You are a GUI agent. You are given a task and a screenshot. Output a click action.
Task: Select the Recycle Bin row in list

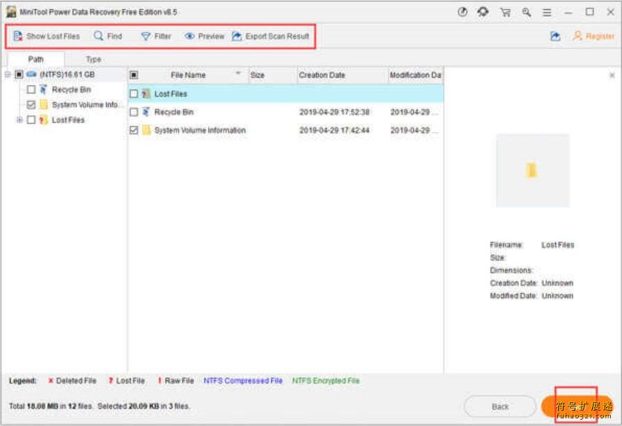[286, 112]
